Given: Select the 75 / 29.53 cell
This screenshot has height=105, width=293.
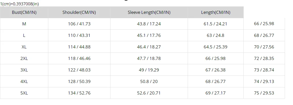Looking at the screenshot, I should (x=264, y=93).
